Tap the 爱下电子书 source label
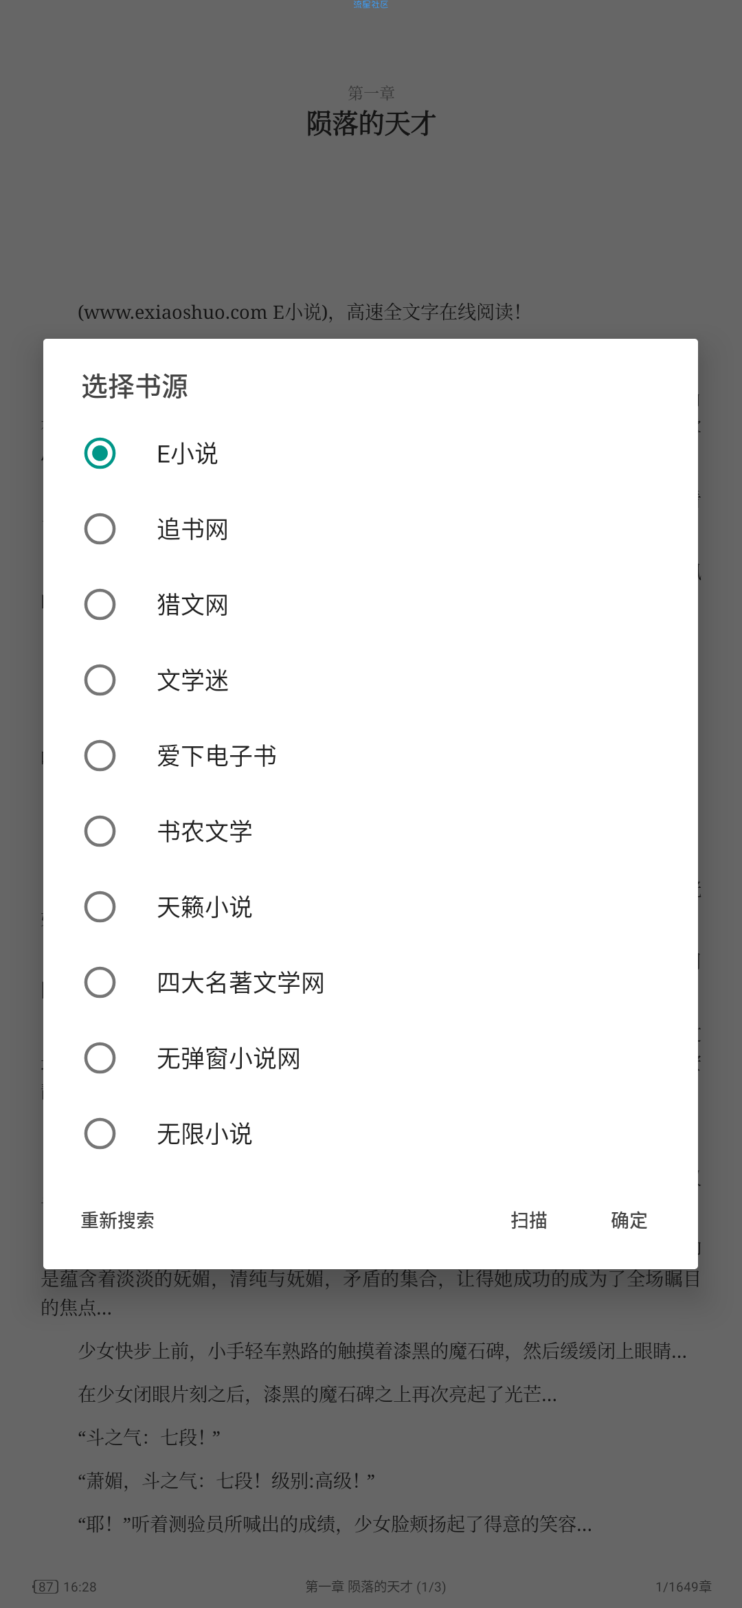This screenshot has height=1608, width=742. click(216, 757)
